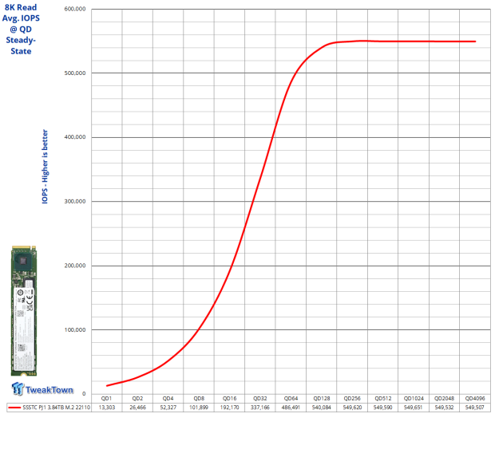Click the 300,000 y-axis label
The height and width of the screenshot is (453, 495).
75,201
